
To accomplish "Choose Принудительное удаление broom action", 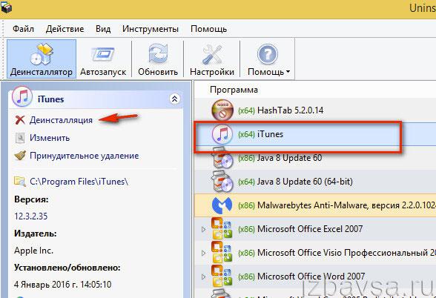I will (77, 156).
